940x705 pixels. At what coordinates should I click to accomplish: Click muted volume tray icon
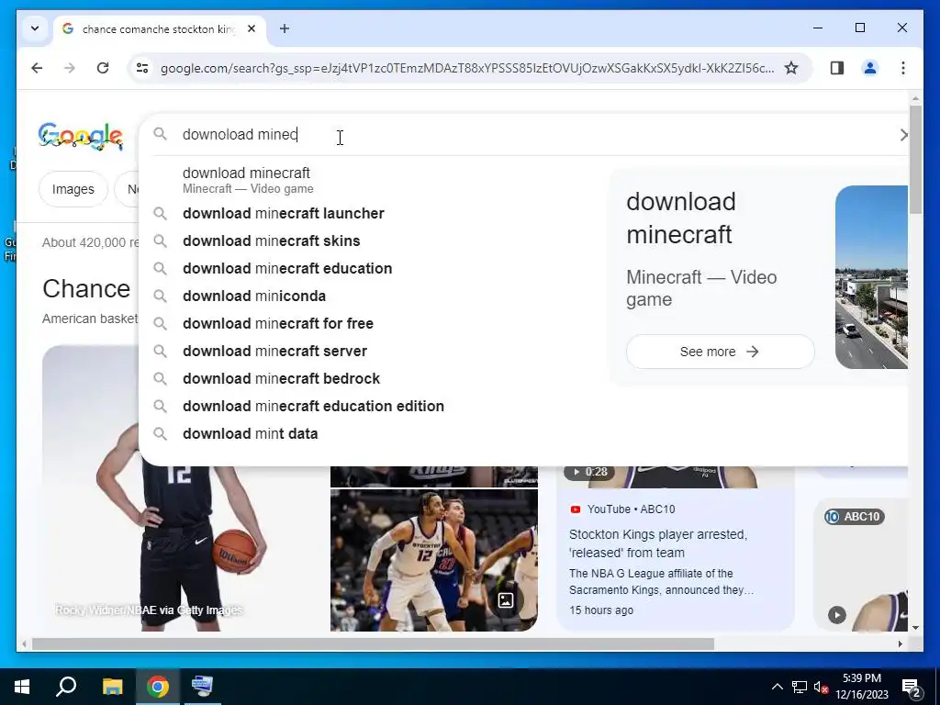(822, 687)
